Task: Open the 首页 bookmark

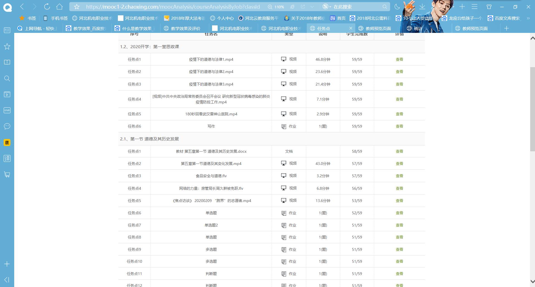Action: pos(338,18)
